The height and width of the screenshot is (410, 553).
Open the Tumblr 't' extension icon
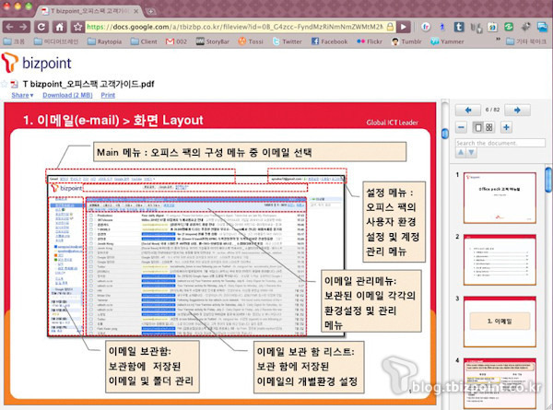459,27
